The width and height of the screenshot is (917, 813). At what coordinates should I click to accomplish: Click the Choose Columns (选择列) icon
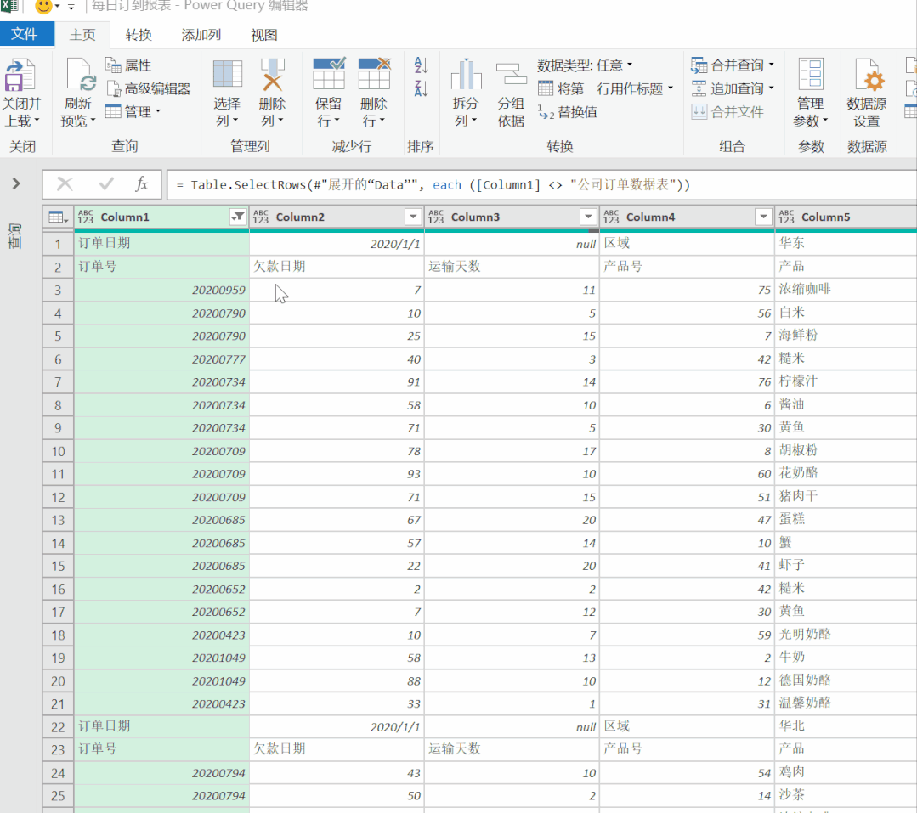click(x=228, y=75)
